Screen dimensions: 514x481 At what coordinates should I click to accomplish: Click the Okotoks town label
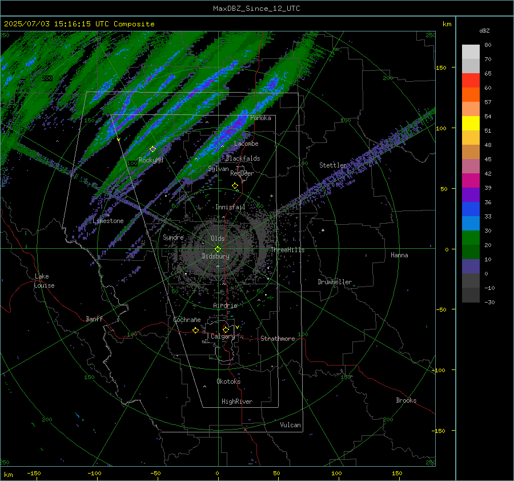(228, 381)
